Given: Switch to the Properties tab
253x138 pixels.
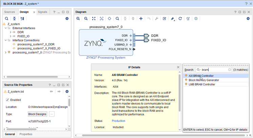Looking at the screenshot, I should [26, 134].
